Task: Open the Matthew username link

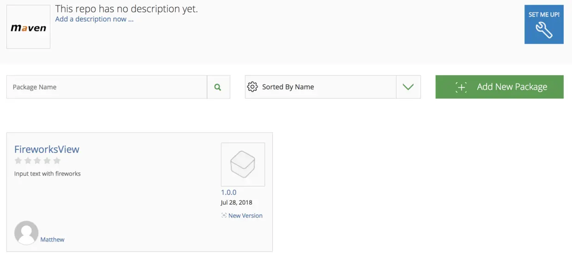Action: click(x=52, y=240)
